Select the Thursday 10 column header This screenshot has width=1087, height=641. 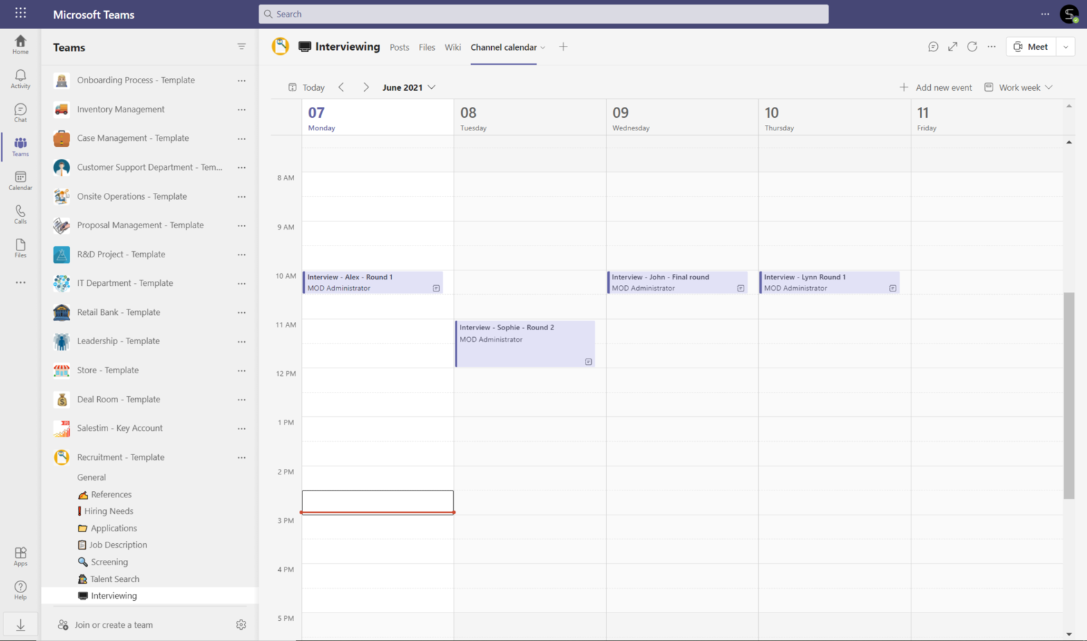pos(834,118)
